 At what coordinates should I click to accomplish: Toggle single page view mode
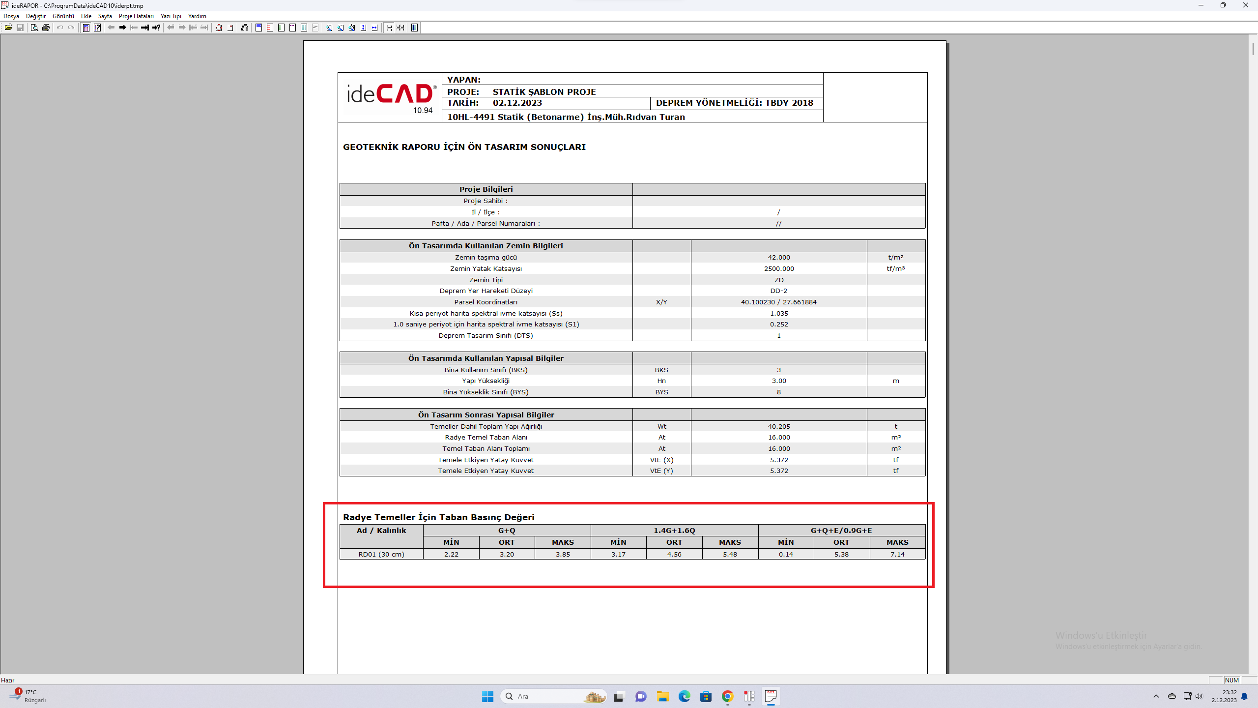pos(389,28)
